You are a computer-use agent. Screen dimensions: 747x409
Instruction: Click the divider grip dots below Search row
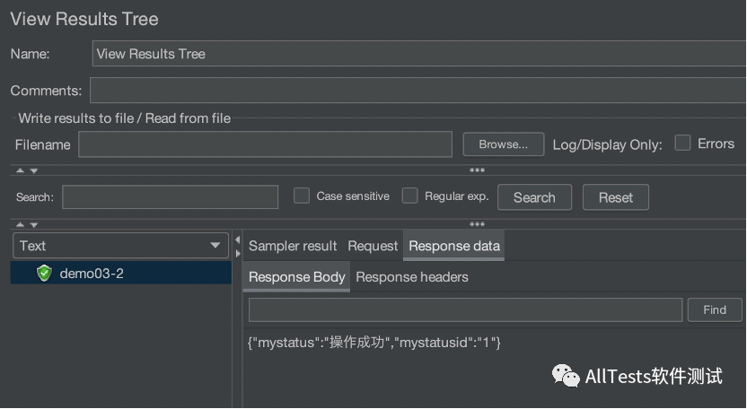coord(477,224)
